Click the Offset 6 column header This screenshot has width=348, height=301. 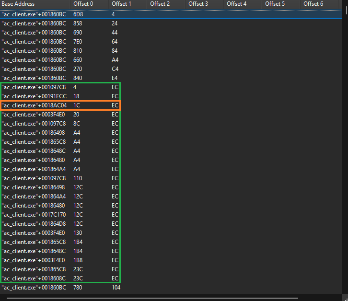click(x=314, y=4)
